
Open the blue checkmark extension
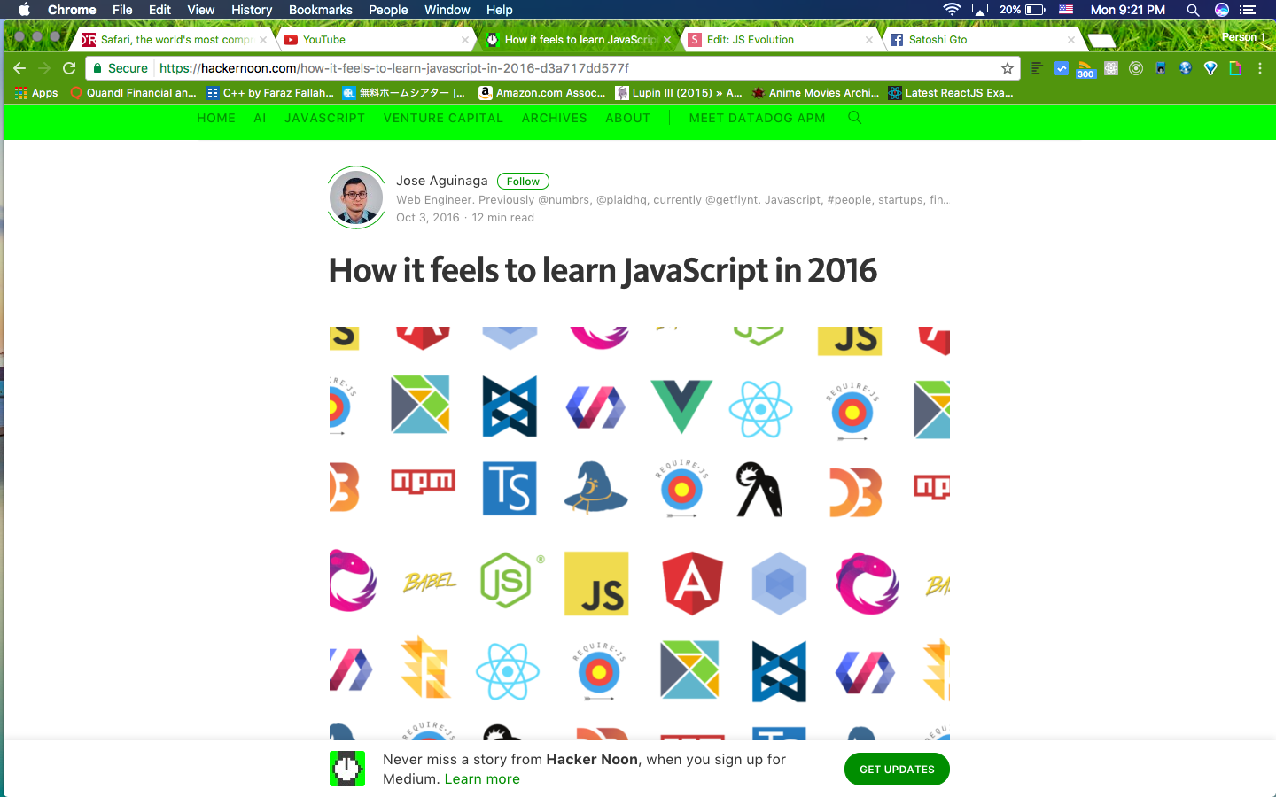[1061, 68]
